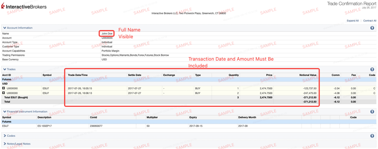Open help for Account Information section
The height and width of the screenshot is (149, 378).
(372, 28)
